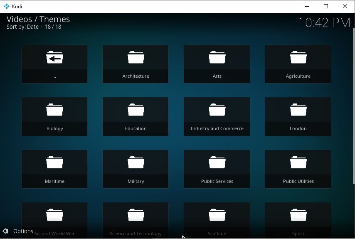355x239 pixels.
Task: Maximize the Kodi window
Action: pos(326,6)
